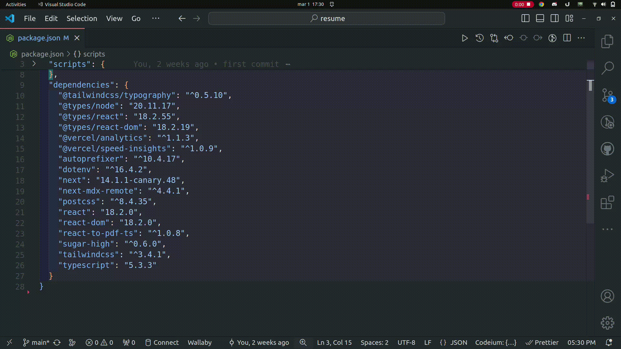Viewport: 621px width, 349px height.
Task: Expand the folded scripts block chevron
Action: pyautogui.click(x=34, y=64)
